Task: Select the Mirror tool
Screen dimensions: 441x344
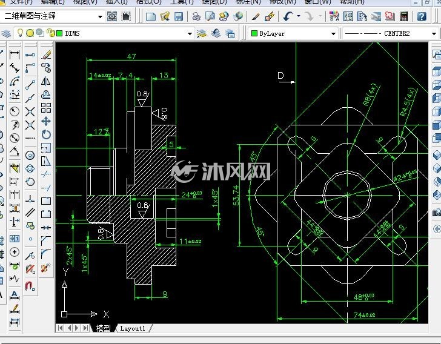Action: coord(46,81)
